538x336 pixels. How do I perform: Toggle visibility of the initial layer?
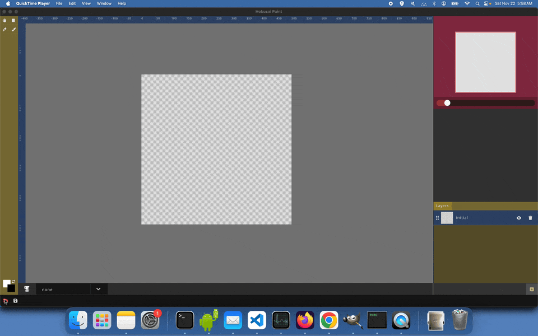(519, 218)
